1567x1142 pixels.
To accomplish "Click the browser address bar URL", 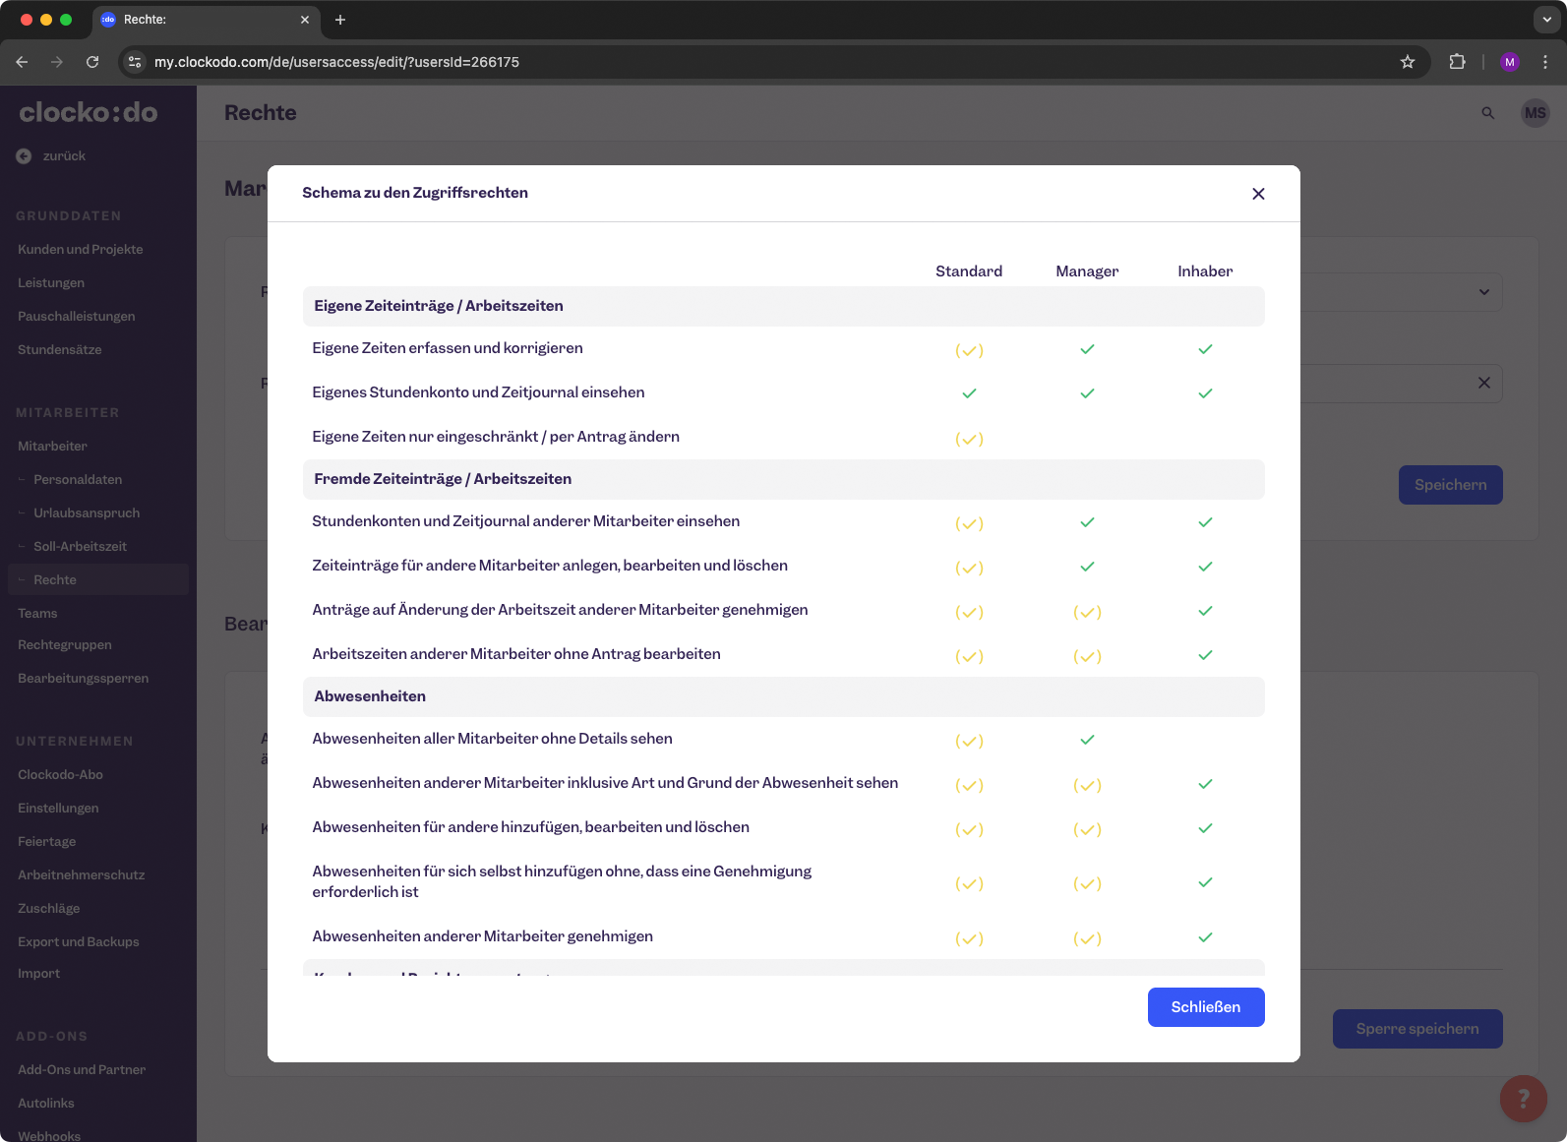I will pos(336,62).
